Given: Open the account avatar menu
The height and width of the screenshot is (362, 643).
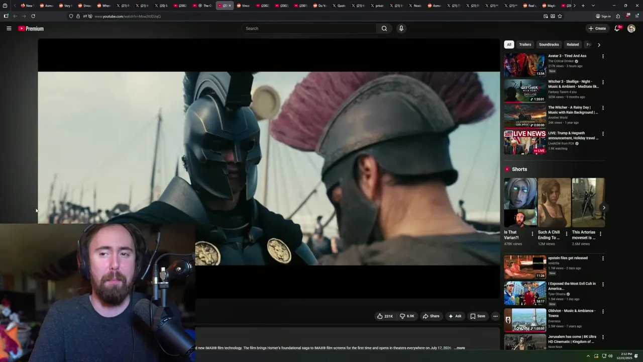Looking at the screenshot, I should click(631, 29).
